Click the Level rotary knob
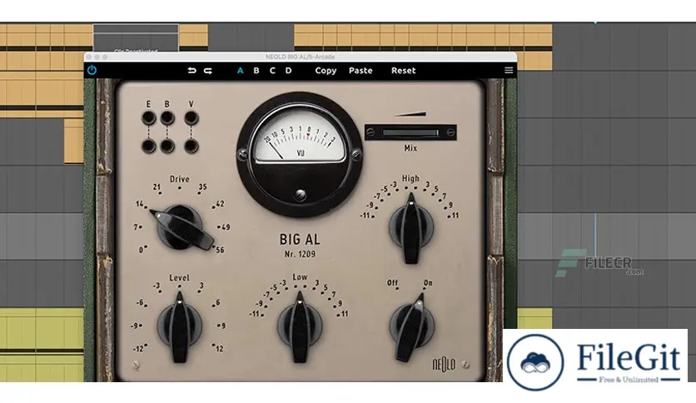The height and width of the screenshot is (403, 696). coord(179,326)
